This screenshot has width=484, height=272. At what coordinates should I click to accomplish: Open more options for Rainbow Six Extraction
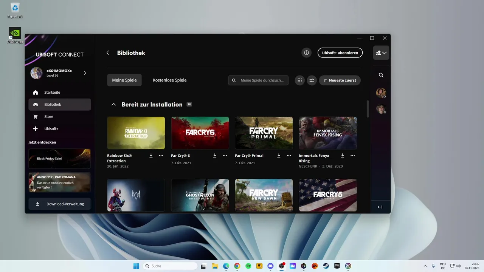161,156
